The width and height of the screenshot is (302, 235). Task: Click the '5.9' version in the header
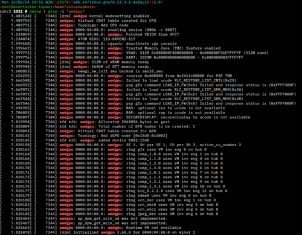pos(157,2)
